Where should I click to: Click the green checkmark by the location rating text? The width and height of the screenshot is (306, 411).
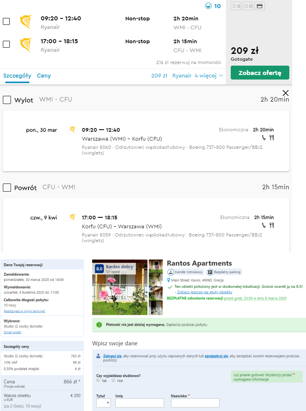[x=170, y=287]
